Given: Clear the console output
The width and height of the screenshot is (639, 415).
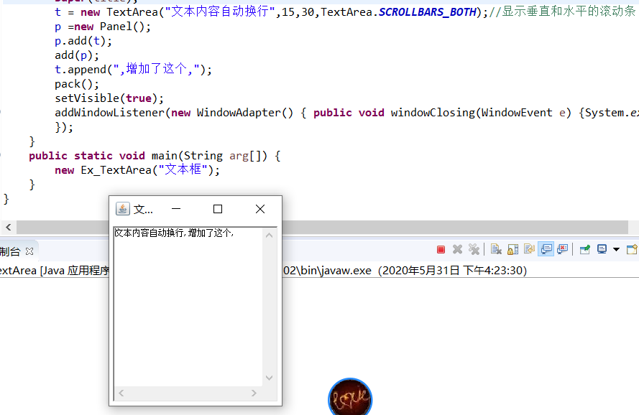Looking at the screenshot, I should [496, 249].
